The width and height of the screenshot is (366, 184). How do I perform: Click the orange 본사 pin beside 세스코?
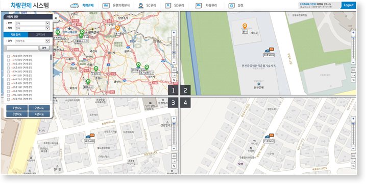click(245, 27)
